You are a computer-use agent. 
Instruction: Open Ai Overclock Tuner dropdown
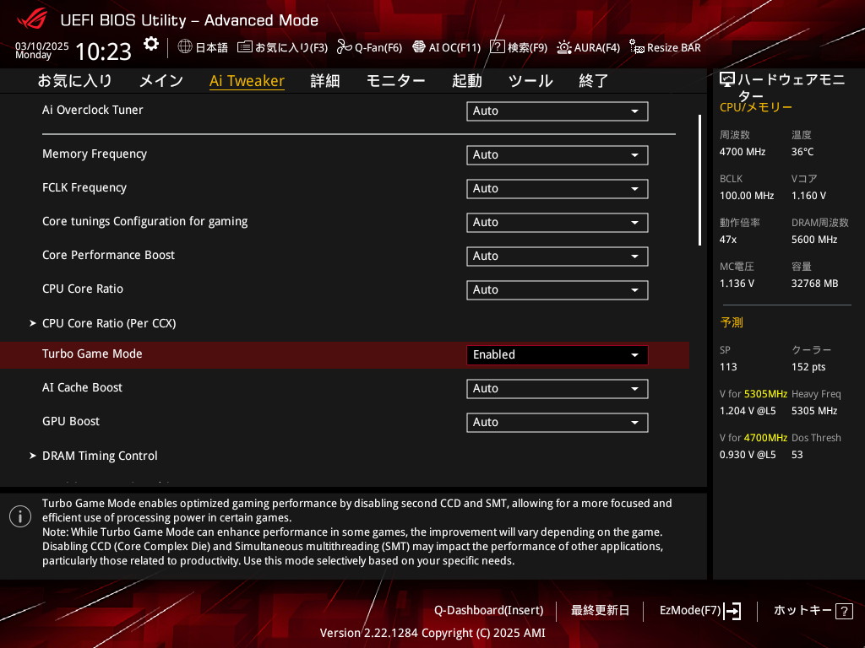click(x=558, y=111)
